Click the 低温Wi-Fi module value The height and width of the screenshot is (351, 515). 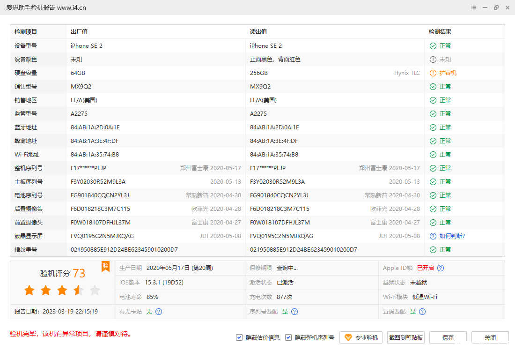[x=425, y=297]
